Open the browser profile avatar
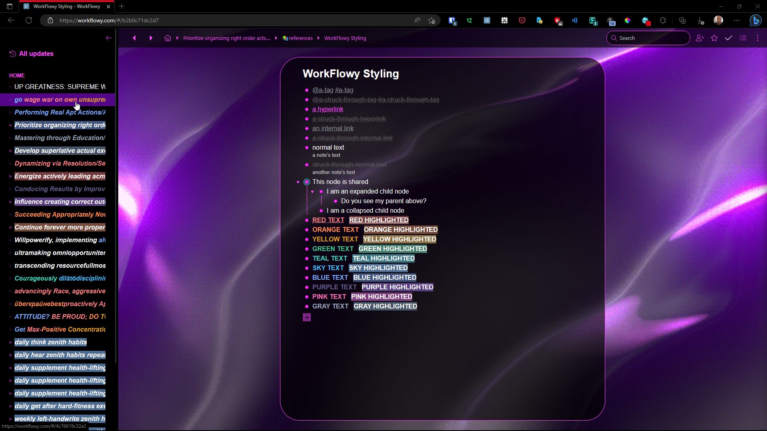Screen dimensions: 767x431 [x=718, y=20]
